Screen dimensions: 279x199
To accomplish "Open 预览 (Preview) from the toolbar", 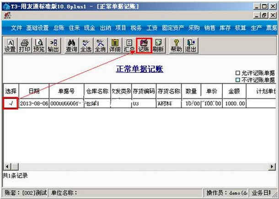I will coord(39,45).
